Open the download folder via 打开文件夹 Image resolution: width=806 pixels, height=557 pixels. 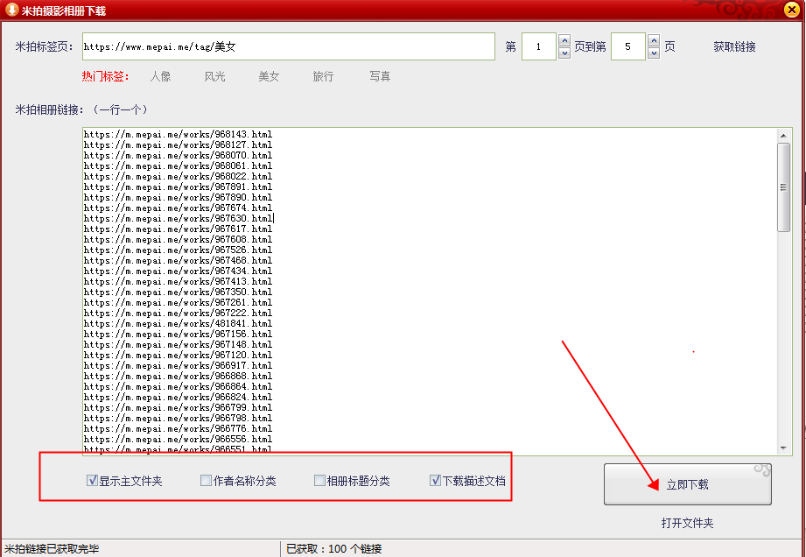coord(687,523)
